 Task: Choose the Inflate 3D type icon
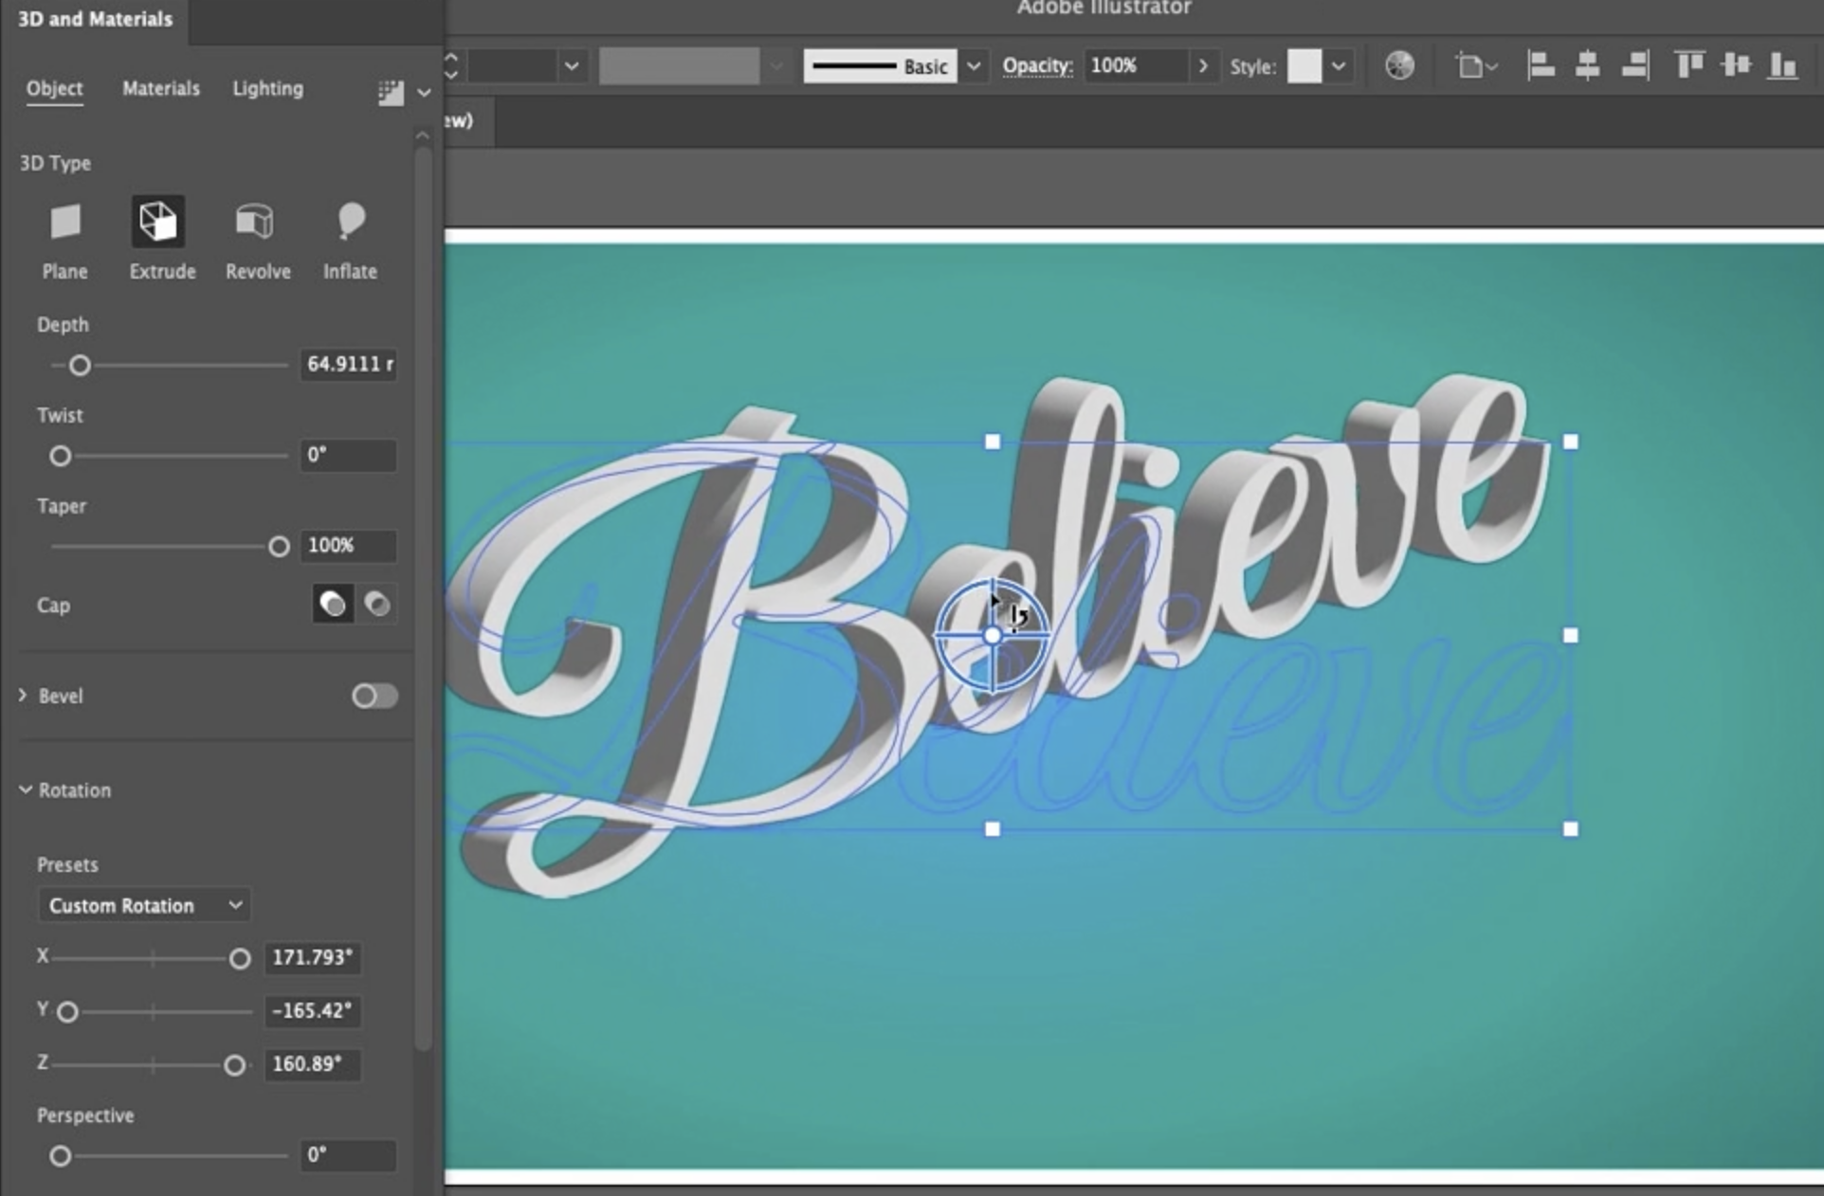click(350, 223)
